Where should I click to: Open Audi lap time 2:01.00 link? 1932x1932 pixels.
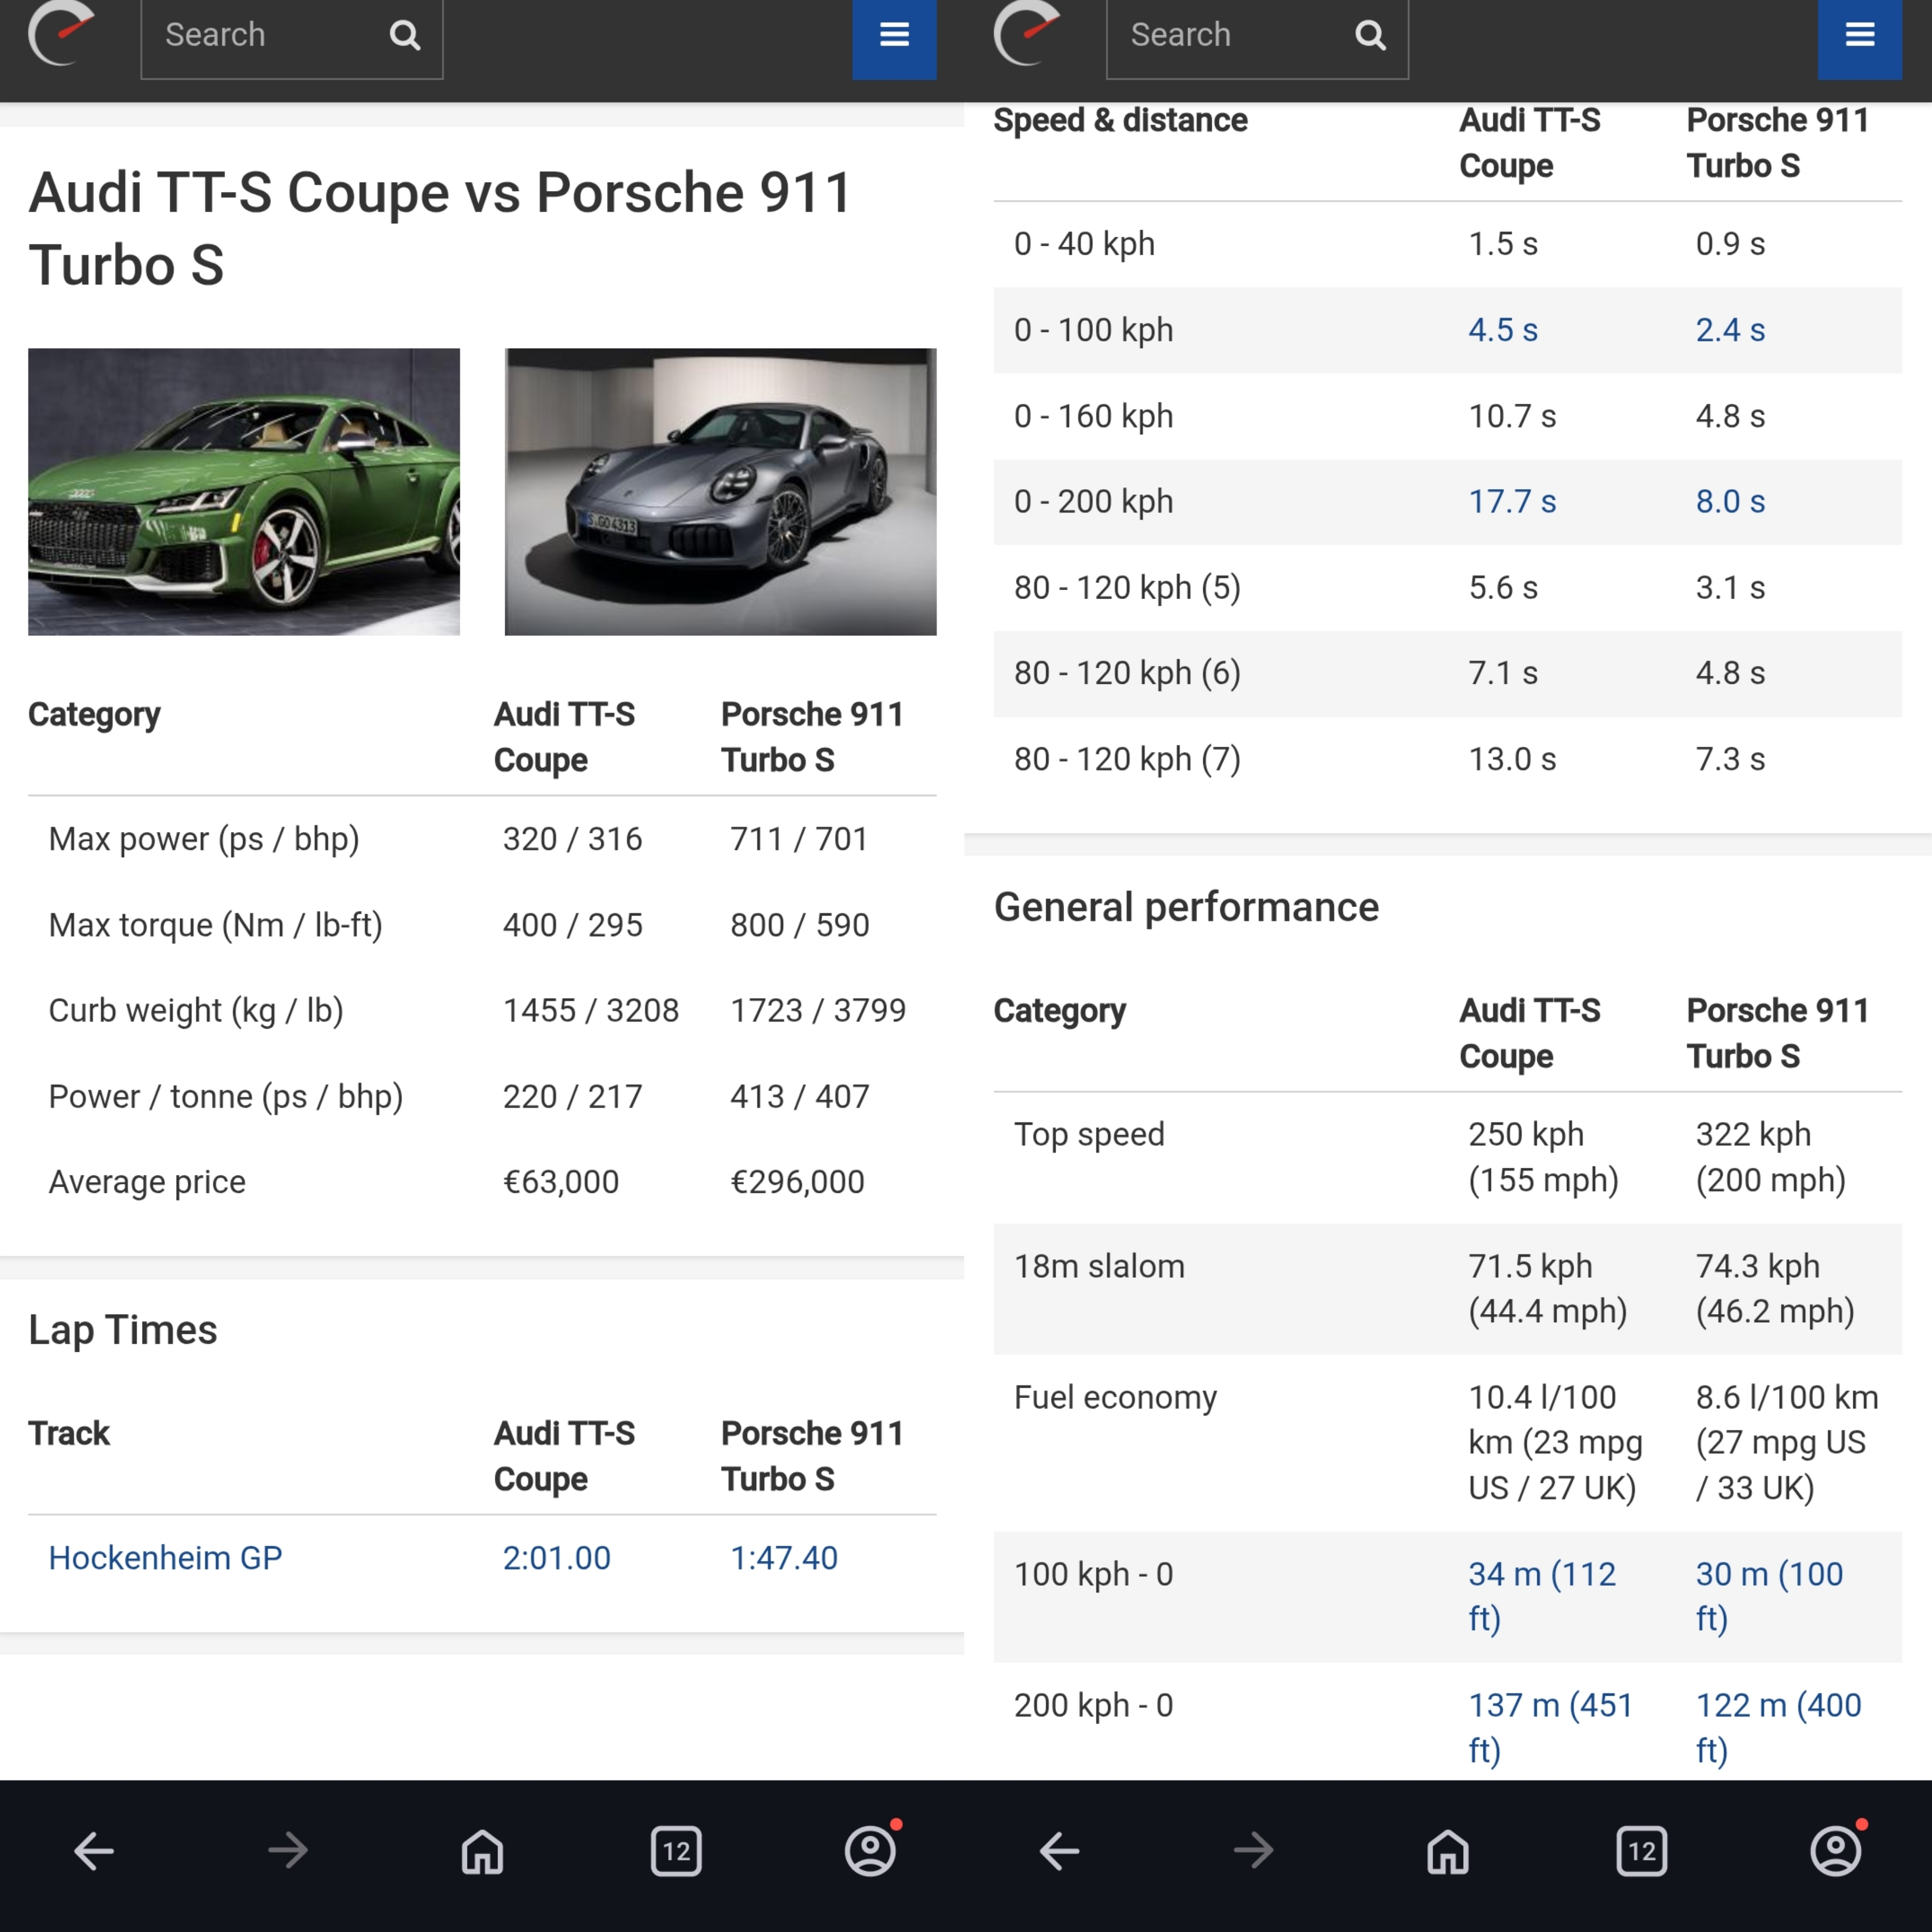tap(556, 1558)
